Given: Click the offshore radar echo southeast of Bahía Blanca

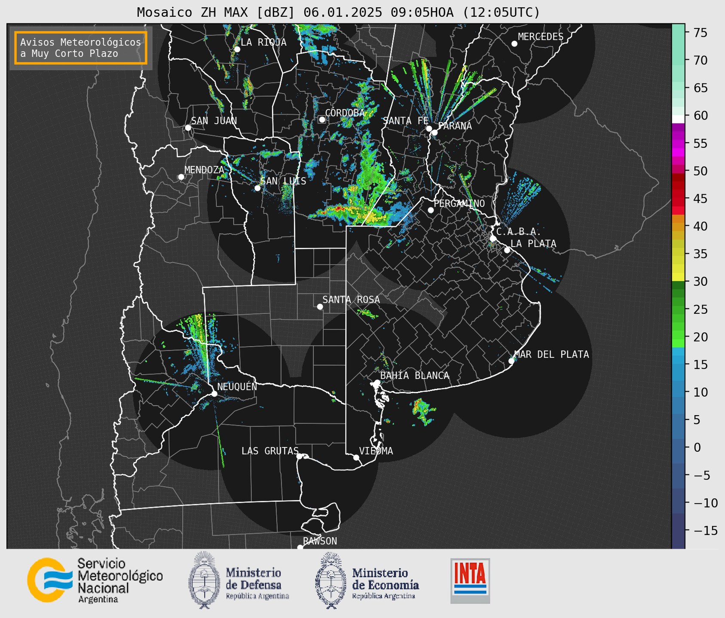Looking at the screenshot, I should (x=423, y=411).
